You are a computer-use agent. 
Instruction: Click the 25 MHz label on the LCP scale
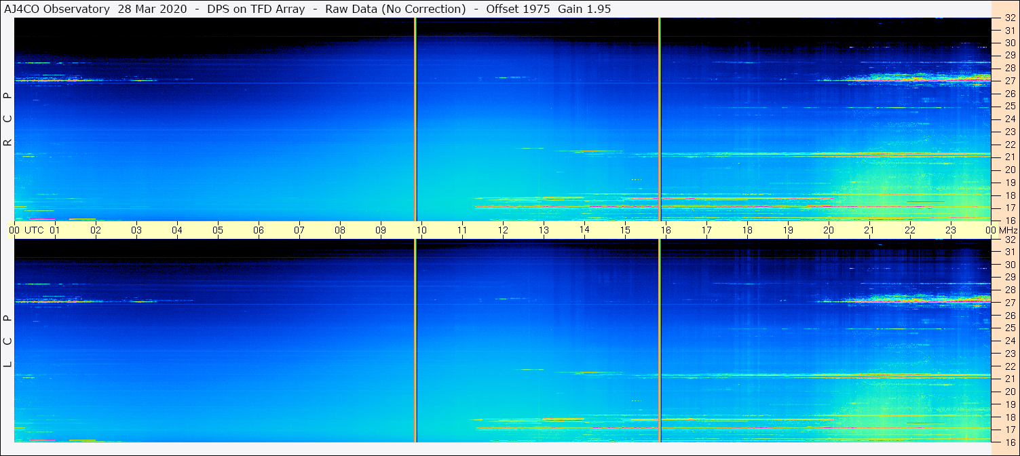point(1010,328)
